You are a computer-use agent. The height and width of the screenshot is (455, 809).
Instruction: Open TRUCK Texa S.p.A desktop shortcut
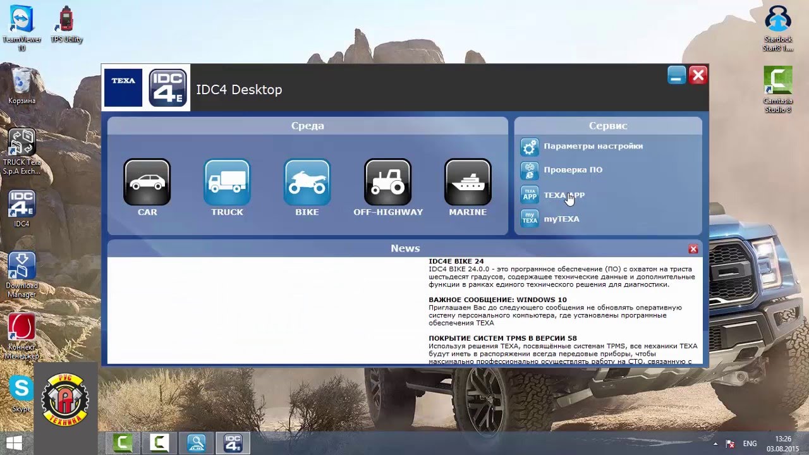21,152
